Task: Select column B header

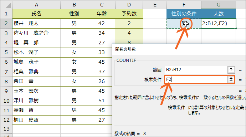Action: click(74, 5)
